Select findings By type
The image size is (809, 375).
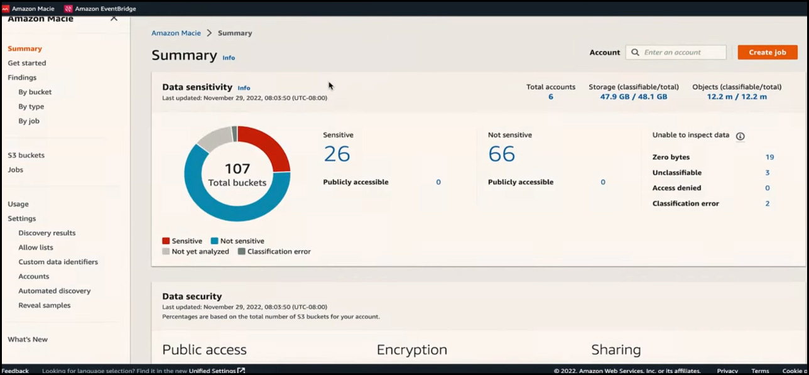pos(31,106)
